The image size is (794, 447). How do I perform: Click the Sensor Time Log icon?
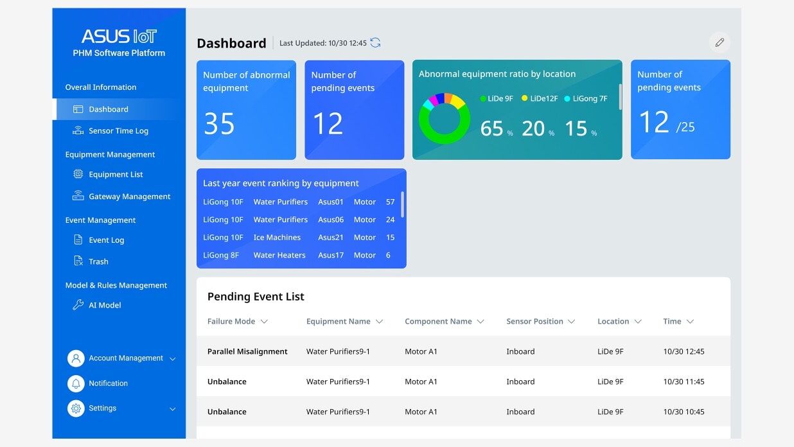(x=78, y=131)
